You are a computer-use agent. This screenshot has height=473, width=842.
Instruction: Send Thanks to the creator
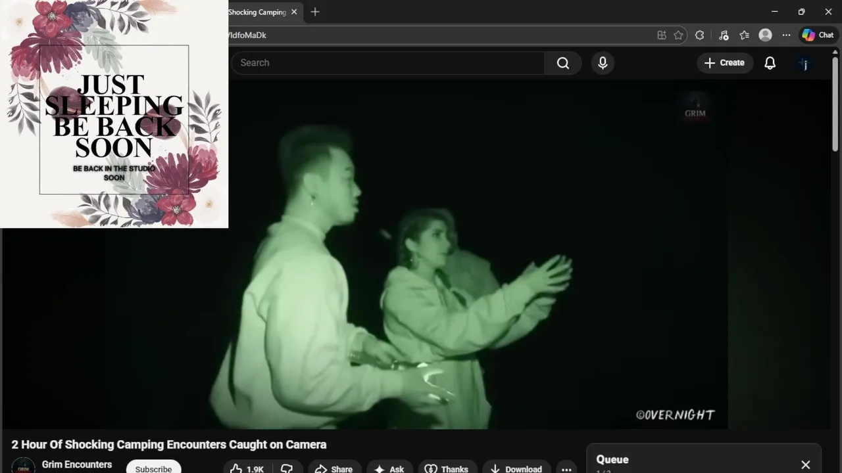click(447, 468)
